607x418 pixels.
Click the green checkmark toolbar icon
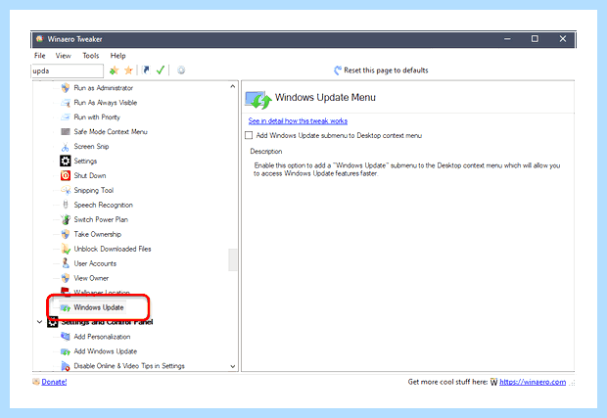click(x=161, y=70)
